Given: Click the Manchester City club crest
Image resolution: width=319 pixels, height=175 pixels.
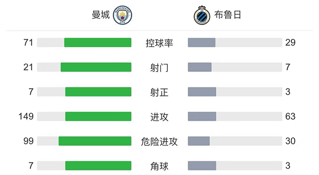Looking at the screenshot, I should [123, 15].
